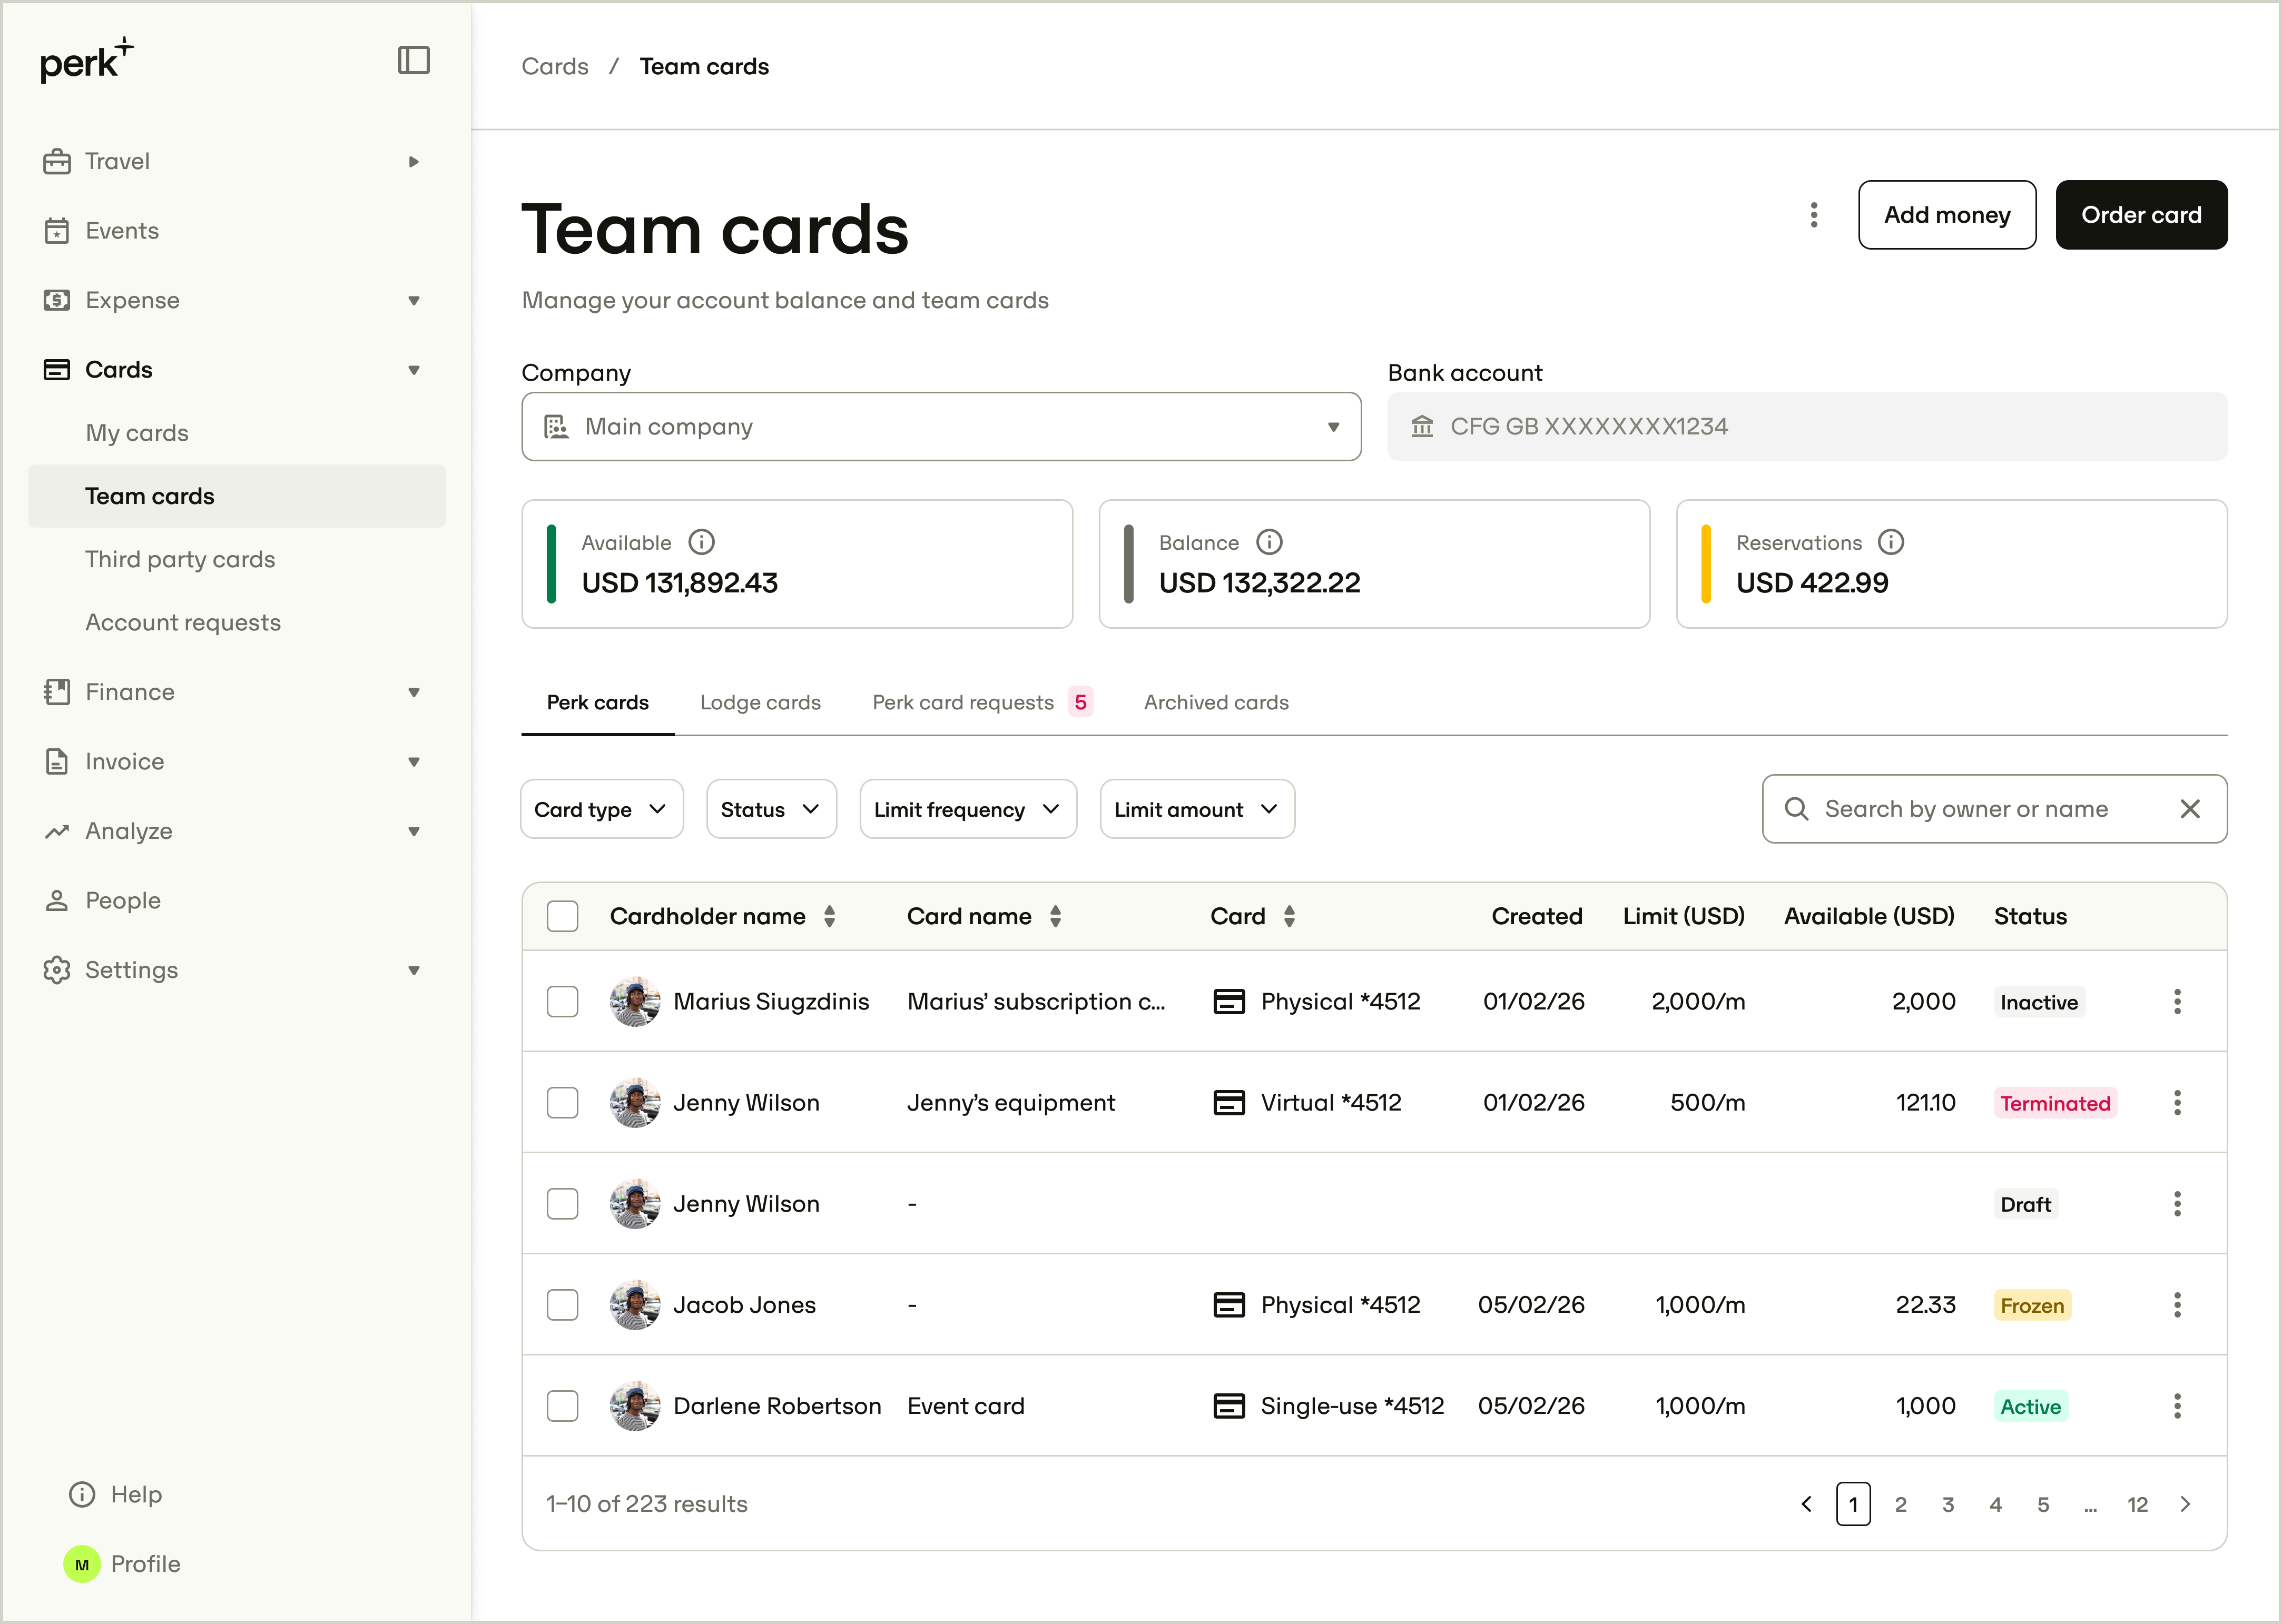Collapse the sidebar panel icon

[413, 60]
